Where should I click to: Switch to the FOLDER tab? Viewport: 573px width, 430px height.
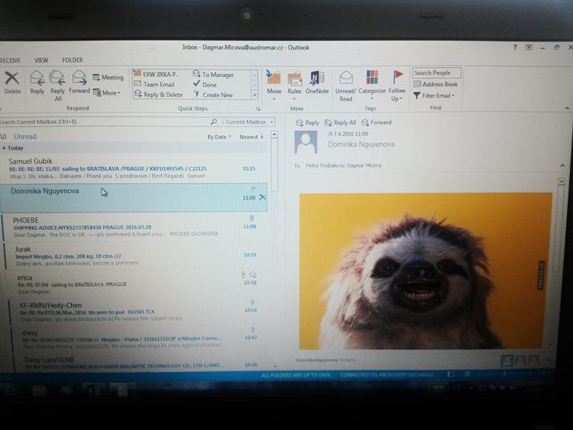click(72, 60)
